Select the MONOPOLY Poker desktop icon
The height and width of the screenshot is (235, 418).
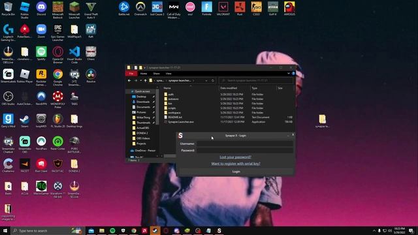click(x=57, y=100)
